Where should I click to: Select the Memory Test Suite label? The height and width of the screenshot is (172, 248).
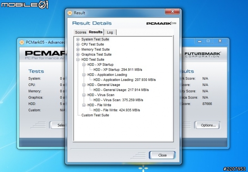[96, 50]
